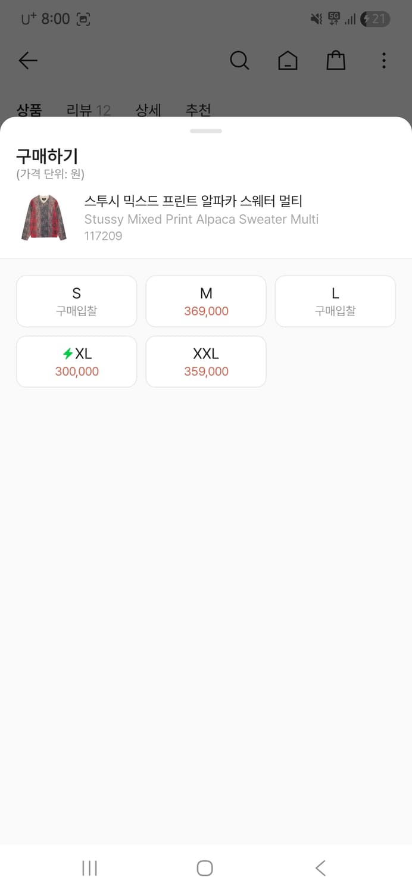Tap the home icon in the top bar
Screen dimensions: 412x893
pyautogui.click(x=288, y=60)
